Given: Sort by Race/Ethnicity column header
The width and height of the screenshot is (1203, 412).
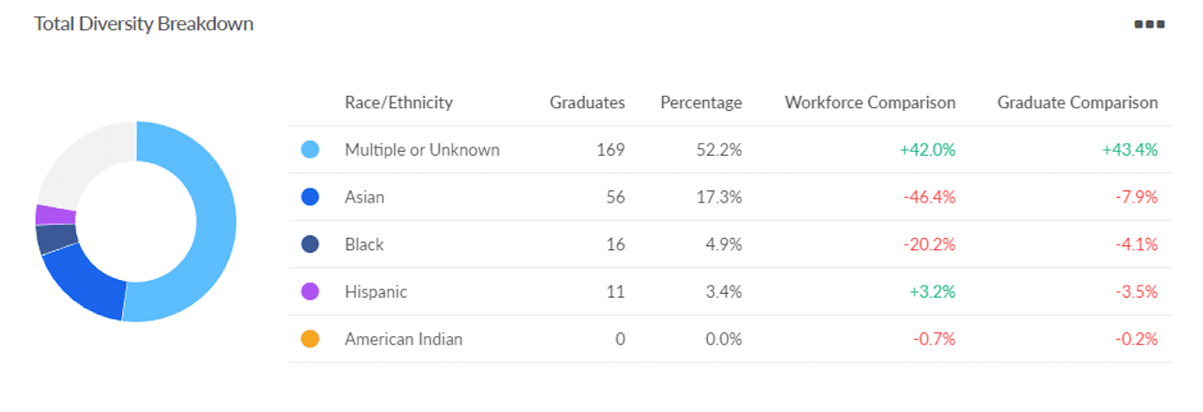Looking at the screenshot, I should [398, 103].
